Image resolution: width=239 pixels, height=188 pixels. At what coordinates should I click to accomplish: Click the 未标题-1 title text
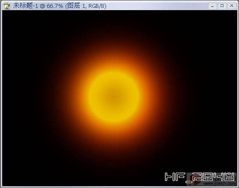26,6
